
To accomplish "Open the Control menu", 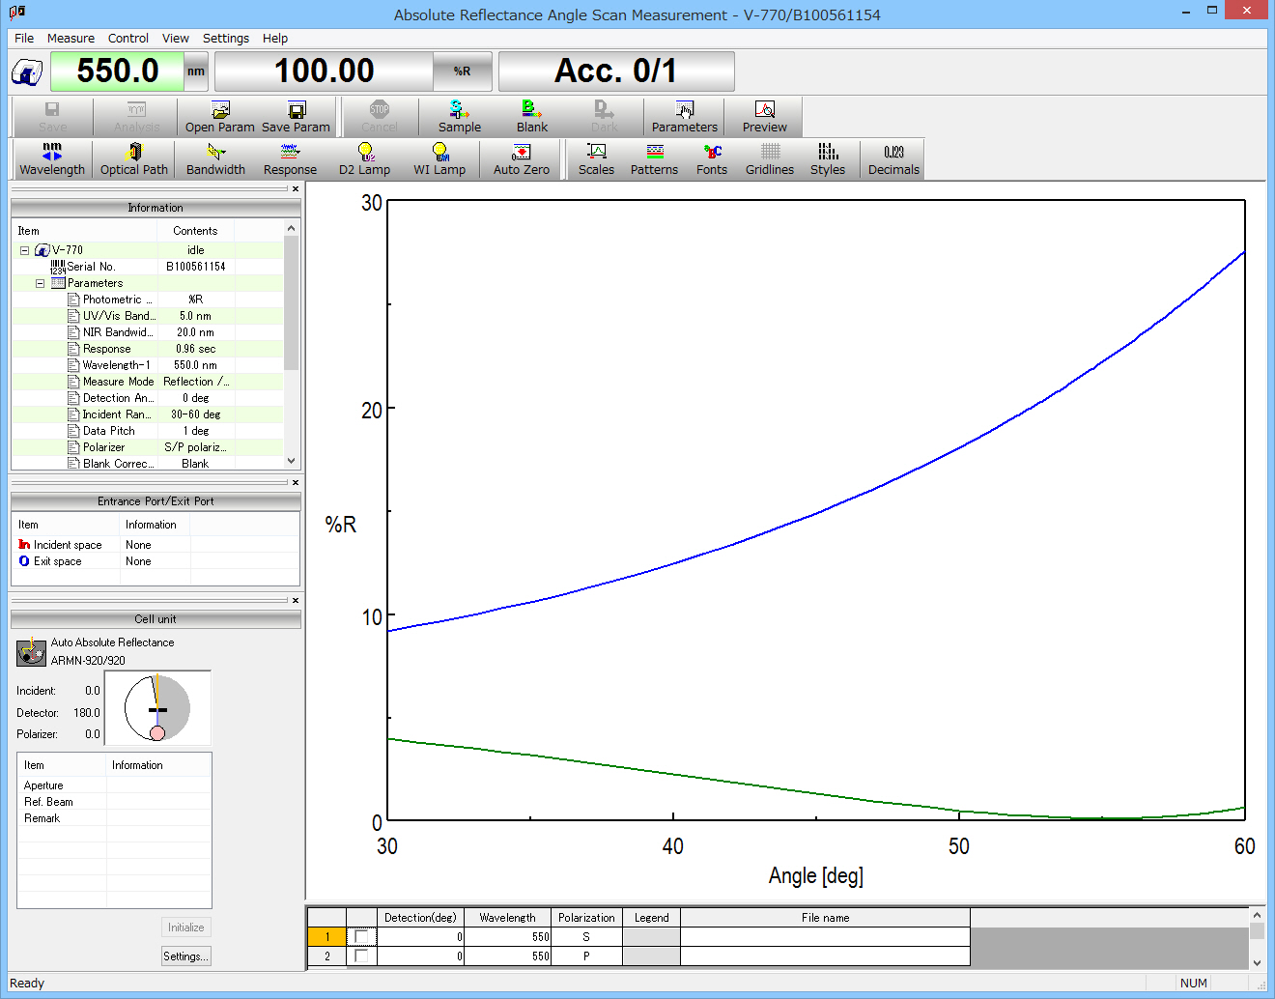I will click(x=127, y=38).
